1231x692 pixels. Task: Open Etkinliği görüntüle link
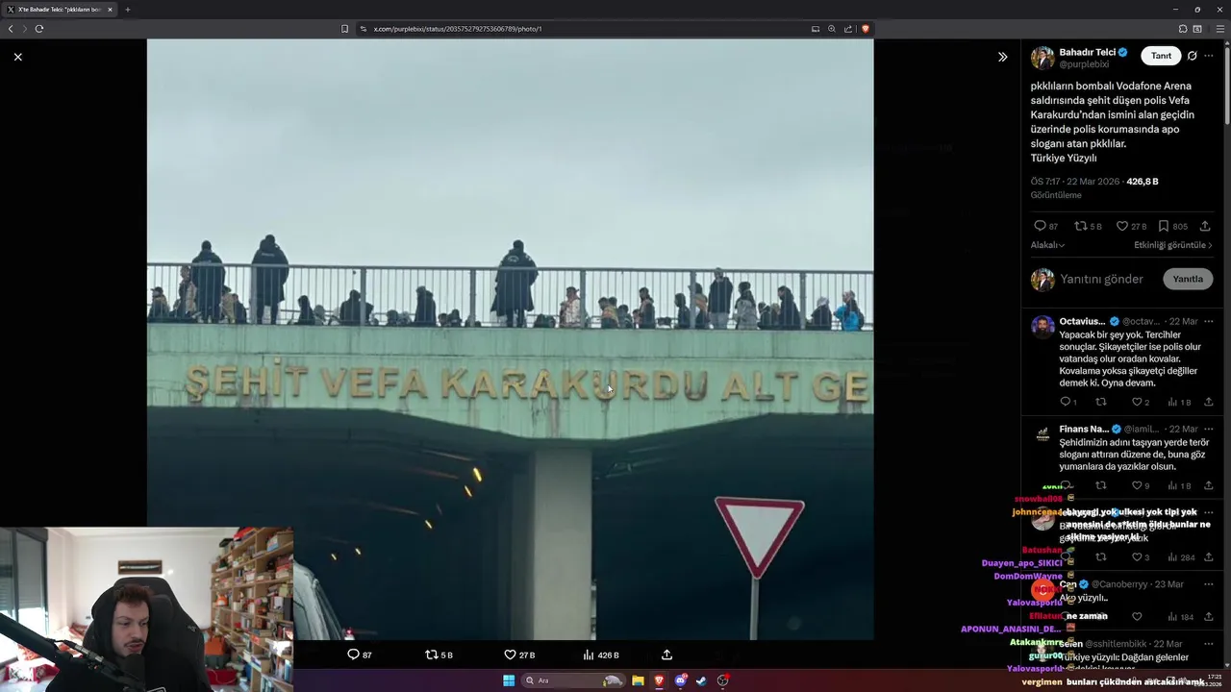pos(1173,245)
